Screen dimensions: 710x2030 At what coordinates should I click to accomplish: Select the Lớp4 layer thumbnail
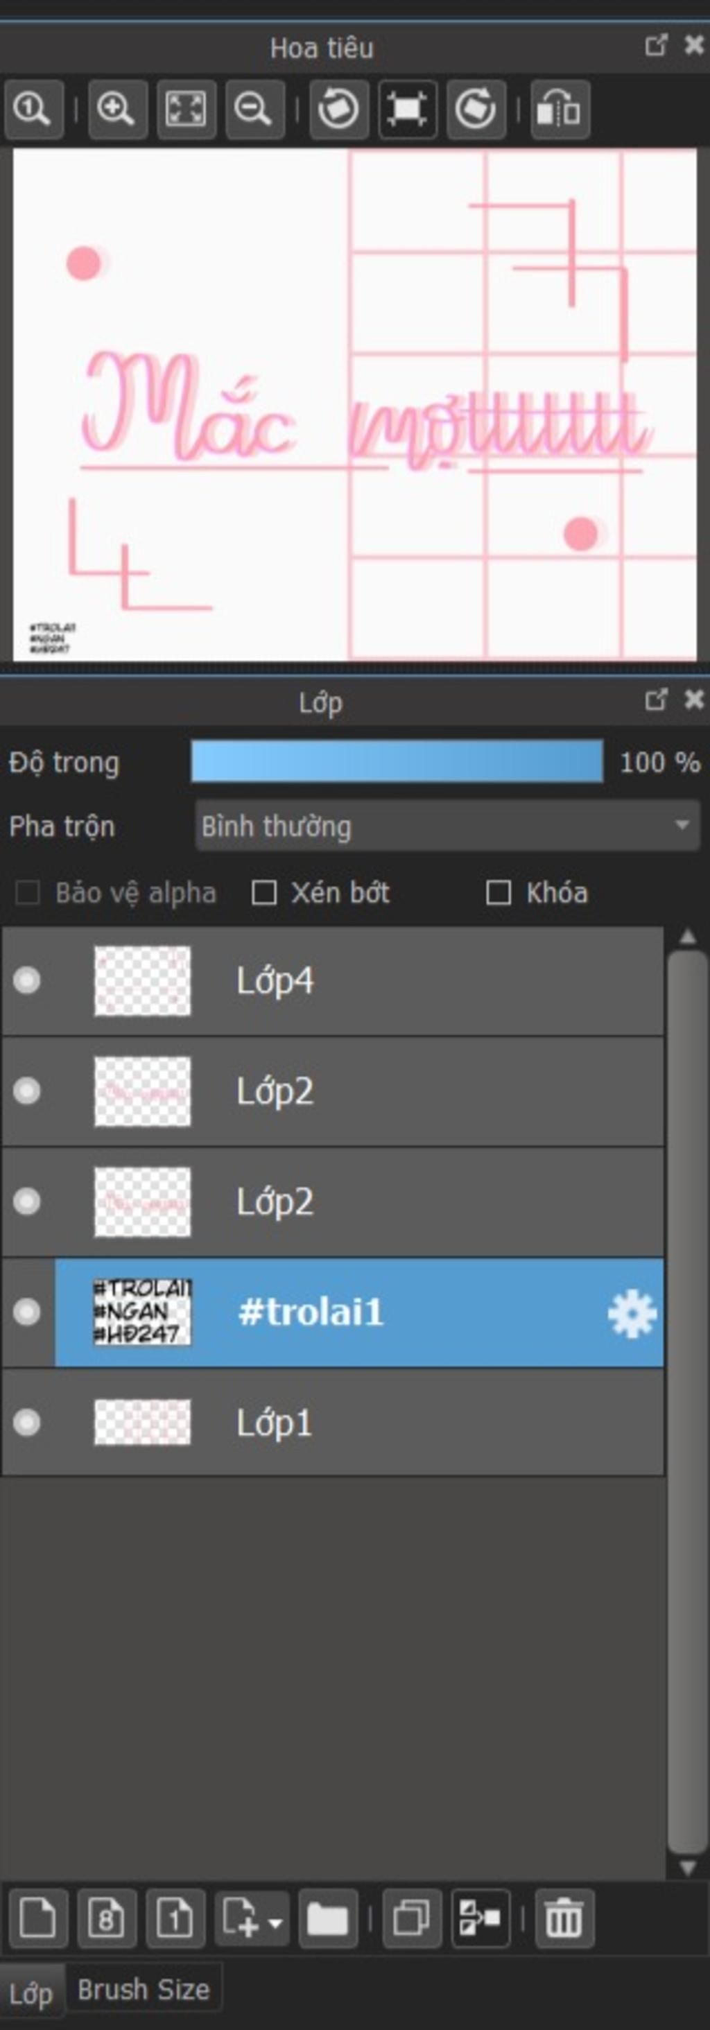pyautogui.click(x=143, y=980)
